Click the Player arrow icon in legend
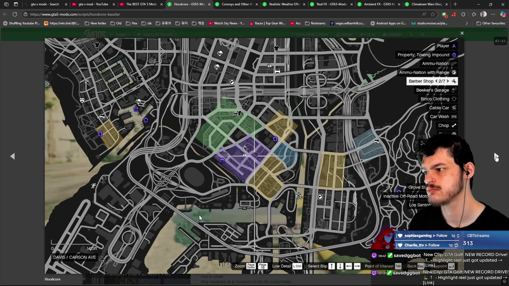This screenshot has width=509, height=286. pos(454,46)
